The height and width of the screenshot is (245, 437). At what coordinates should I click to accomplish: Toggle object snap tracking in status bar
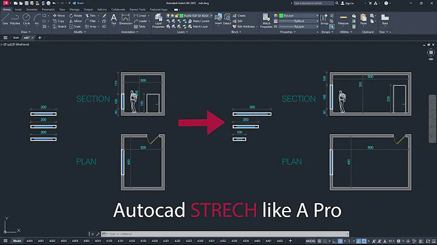click(x=359, y=241)
